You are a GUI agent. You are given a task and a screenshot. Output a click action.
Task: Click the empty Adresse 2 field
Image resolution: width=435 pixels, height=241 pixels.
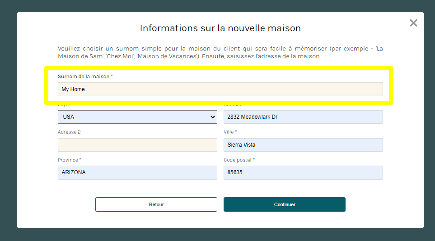(137, 145)
